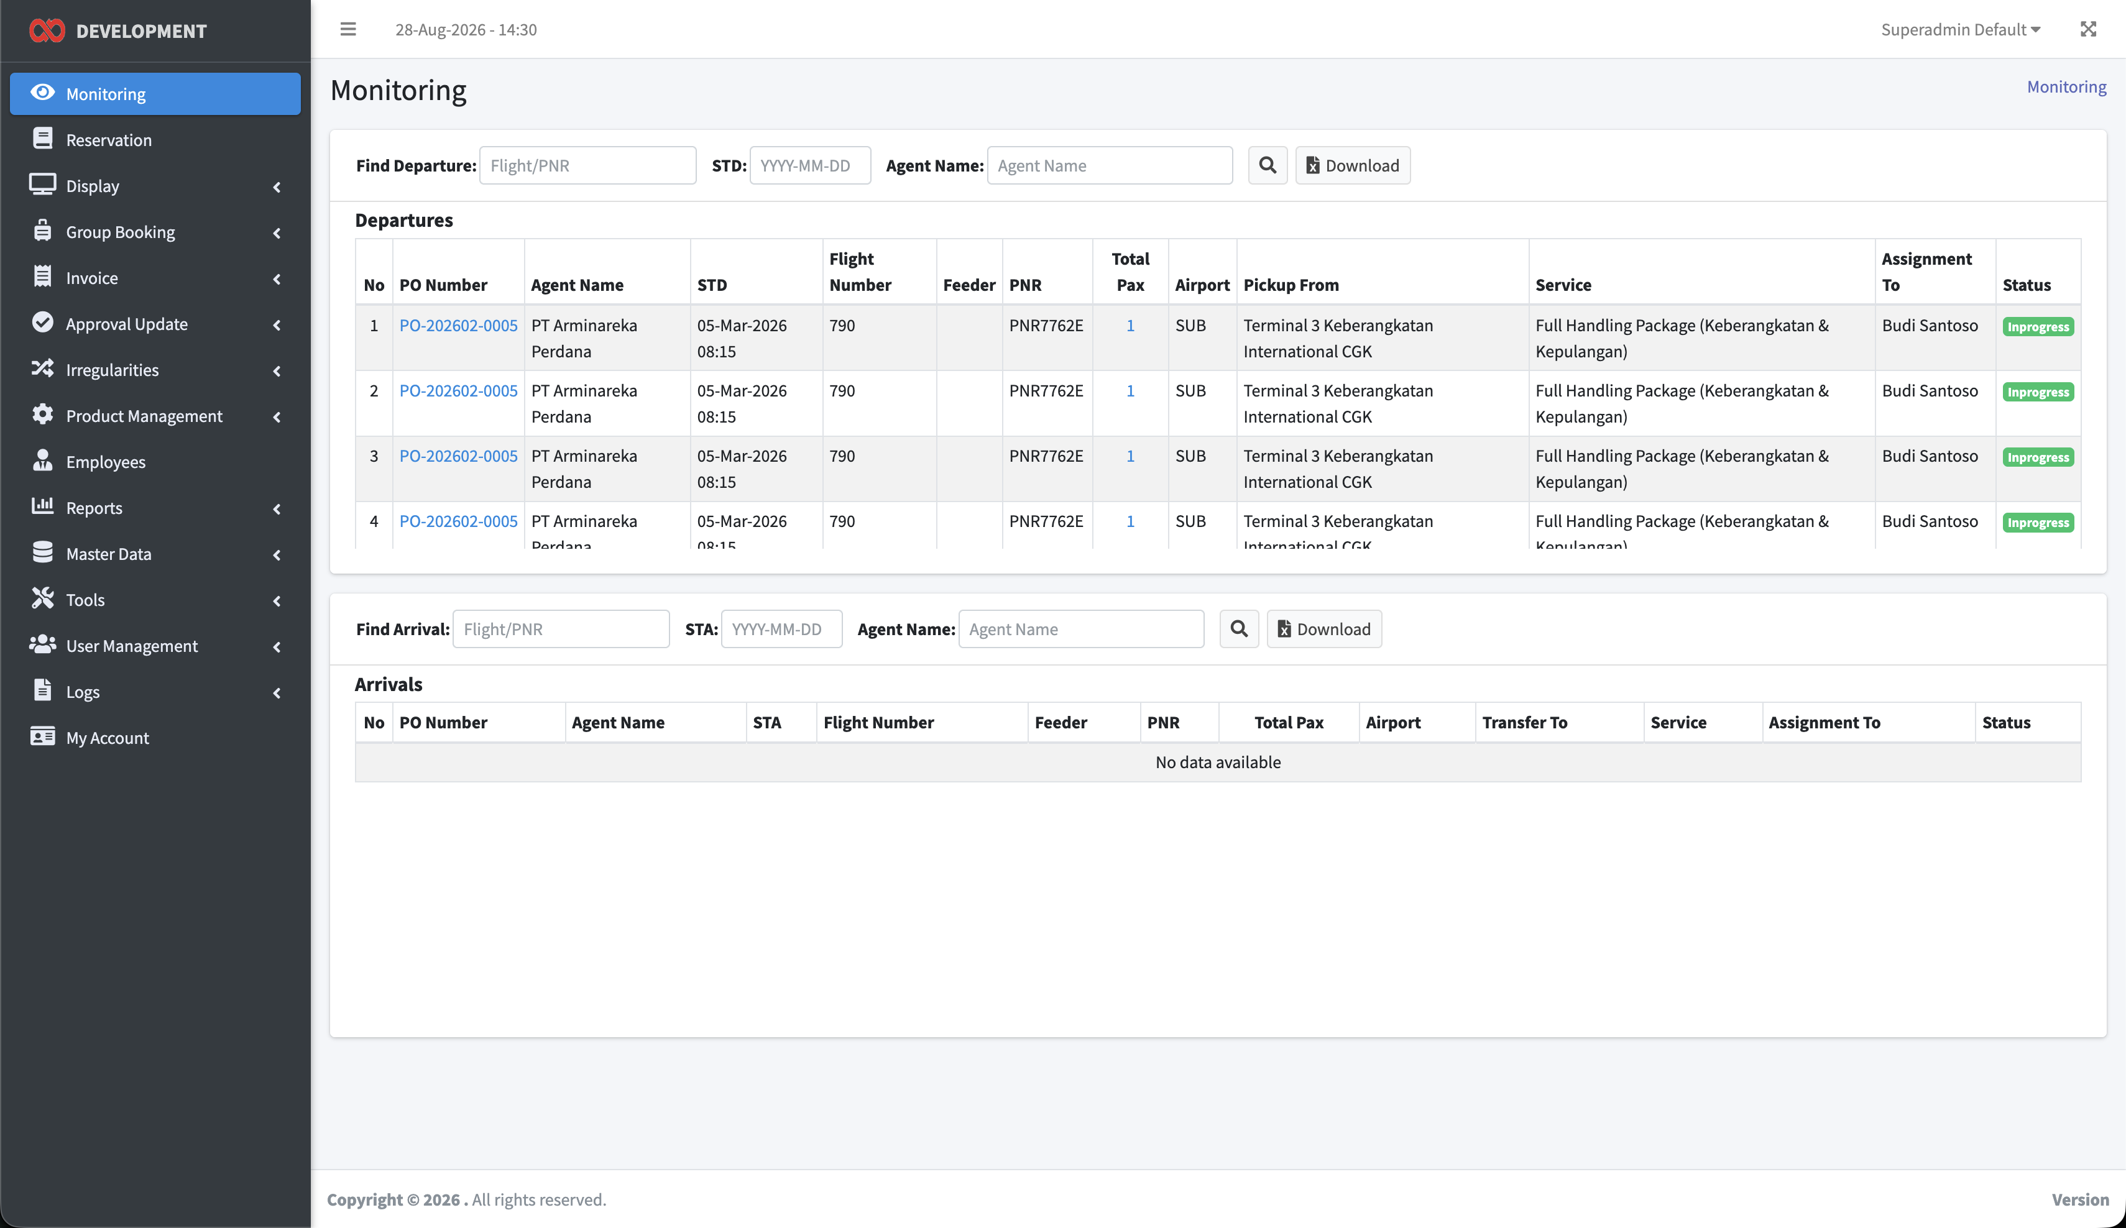The image size is (2126, 1228).
Task: Click the Reservation book icon
Action: [x=42, y=139]
